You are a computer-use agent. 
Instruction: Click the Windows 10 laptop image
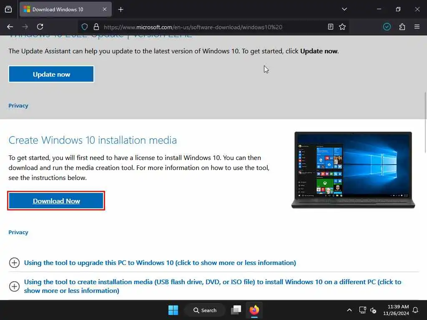tap(353, 170)
